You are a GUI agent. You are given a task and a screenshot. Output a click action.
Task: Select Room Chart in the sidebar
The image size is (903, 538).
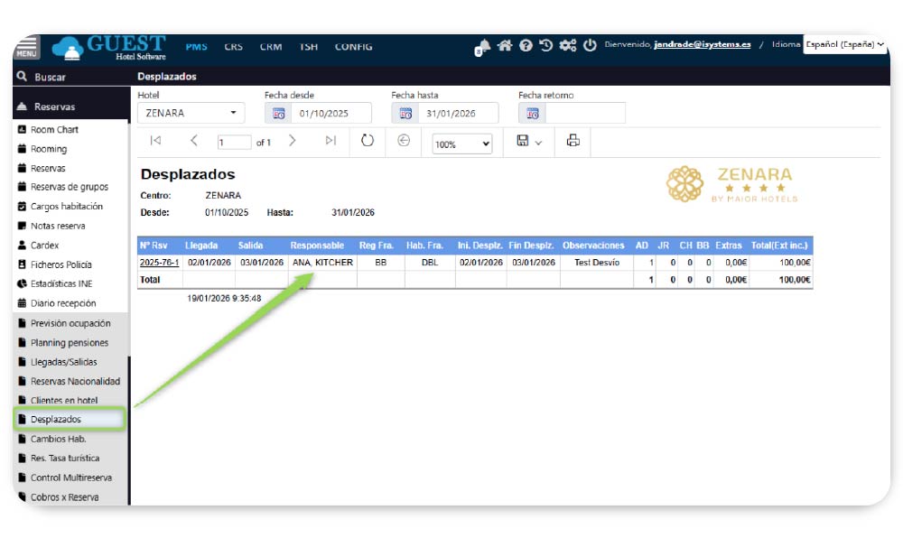click(54, 130)
